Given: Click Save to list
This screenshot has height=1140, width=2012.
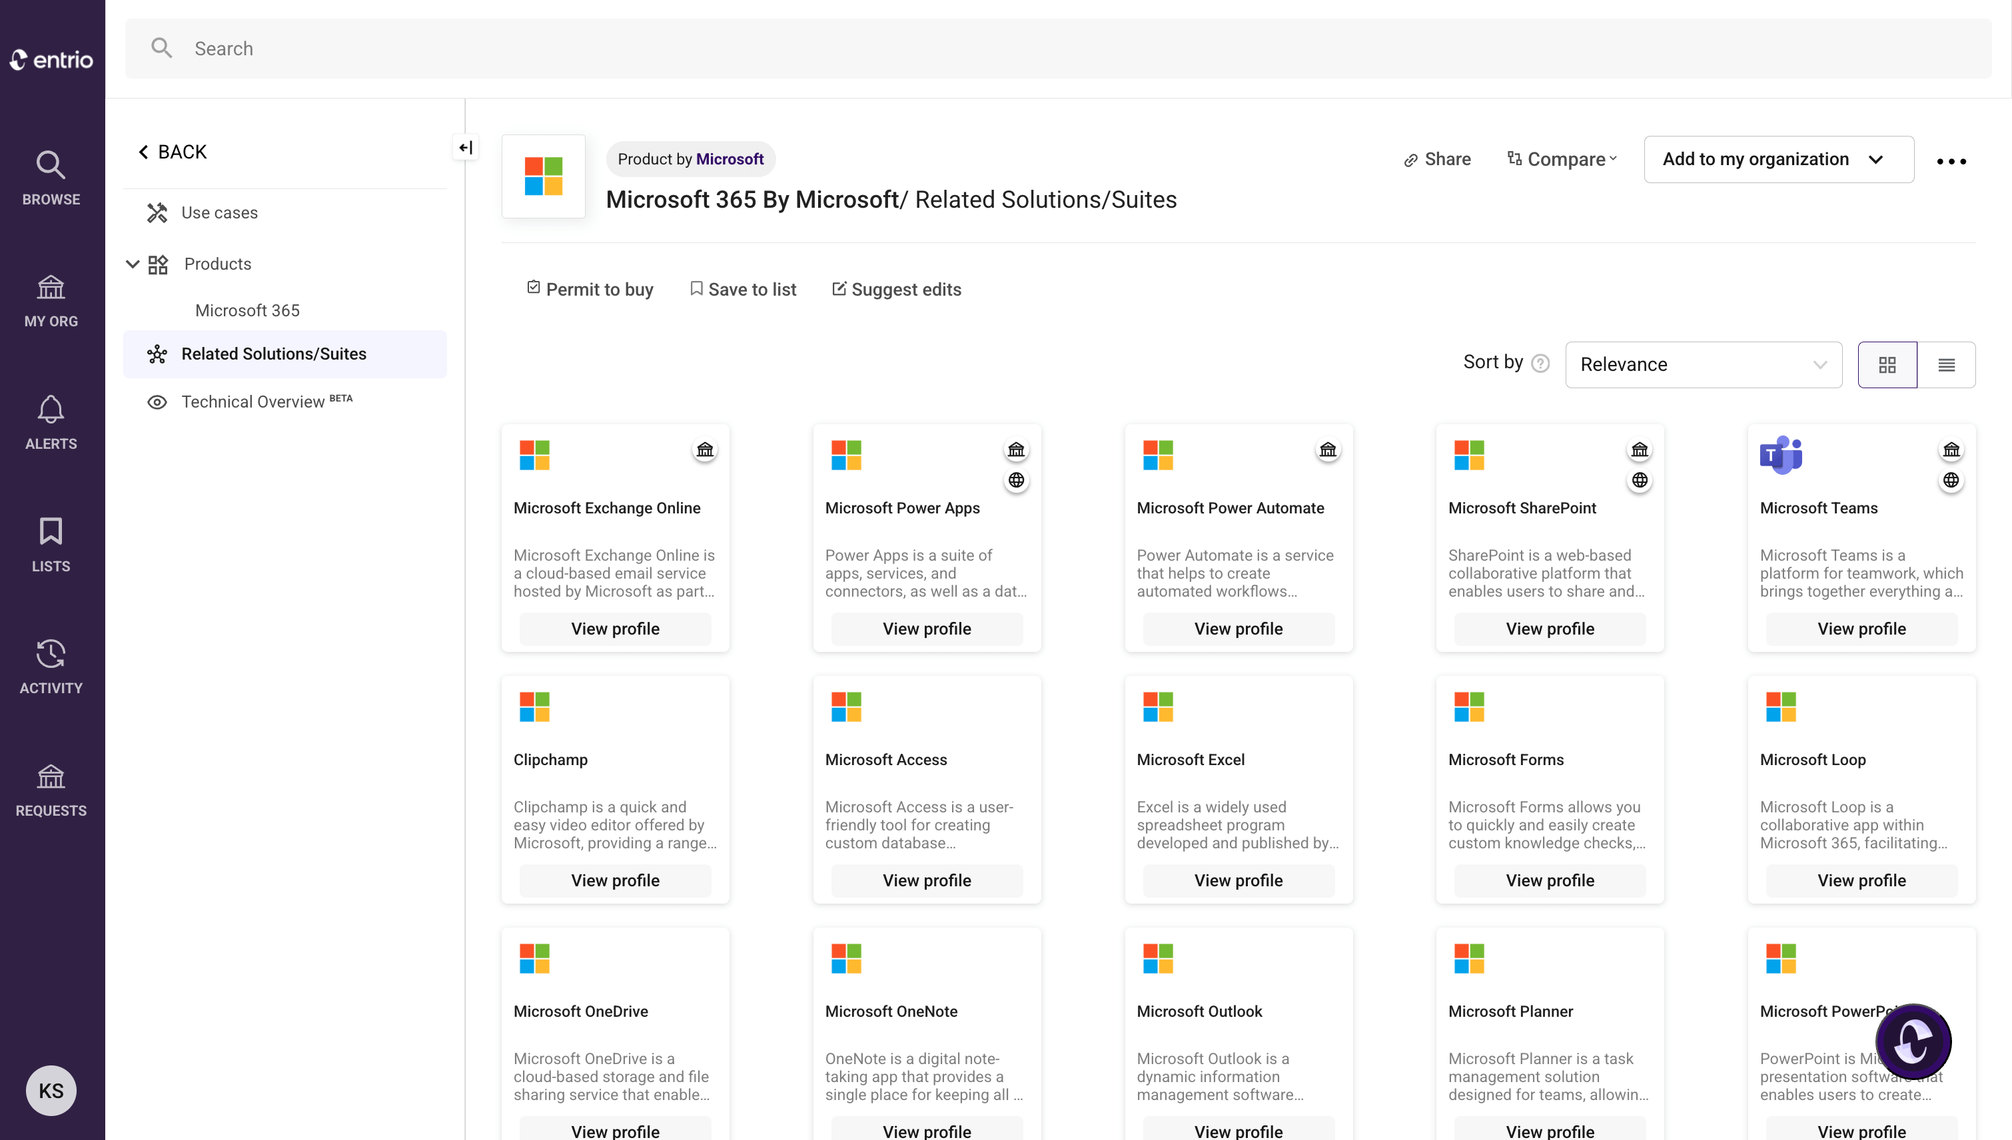Looking at the screenshot, I should 742,289.
